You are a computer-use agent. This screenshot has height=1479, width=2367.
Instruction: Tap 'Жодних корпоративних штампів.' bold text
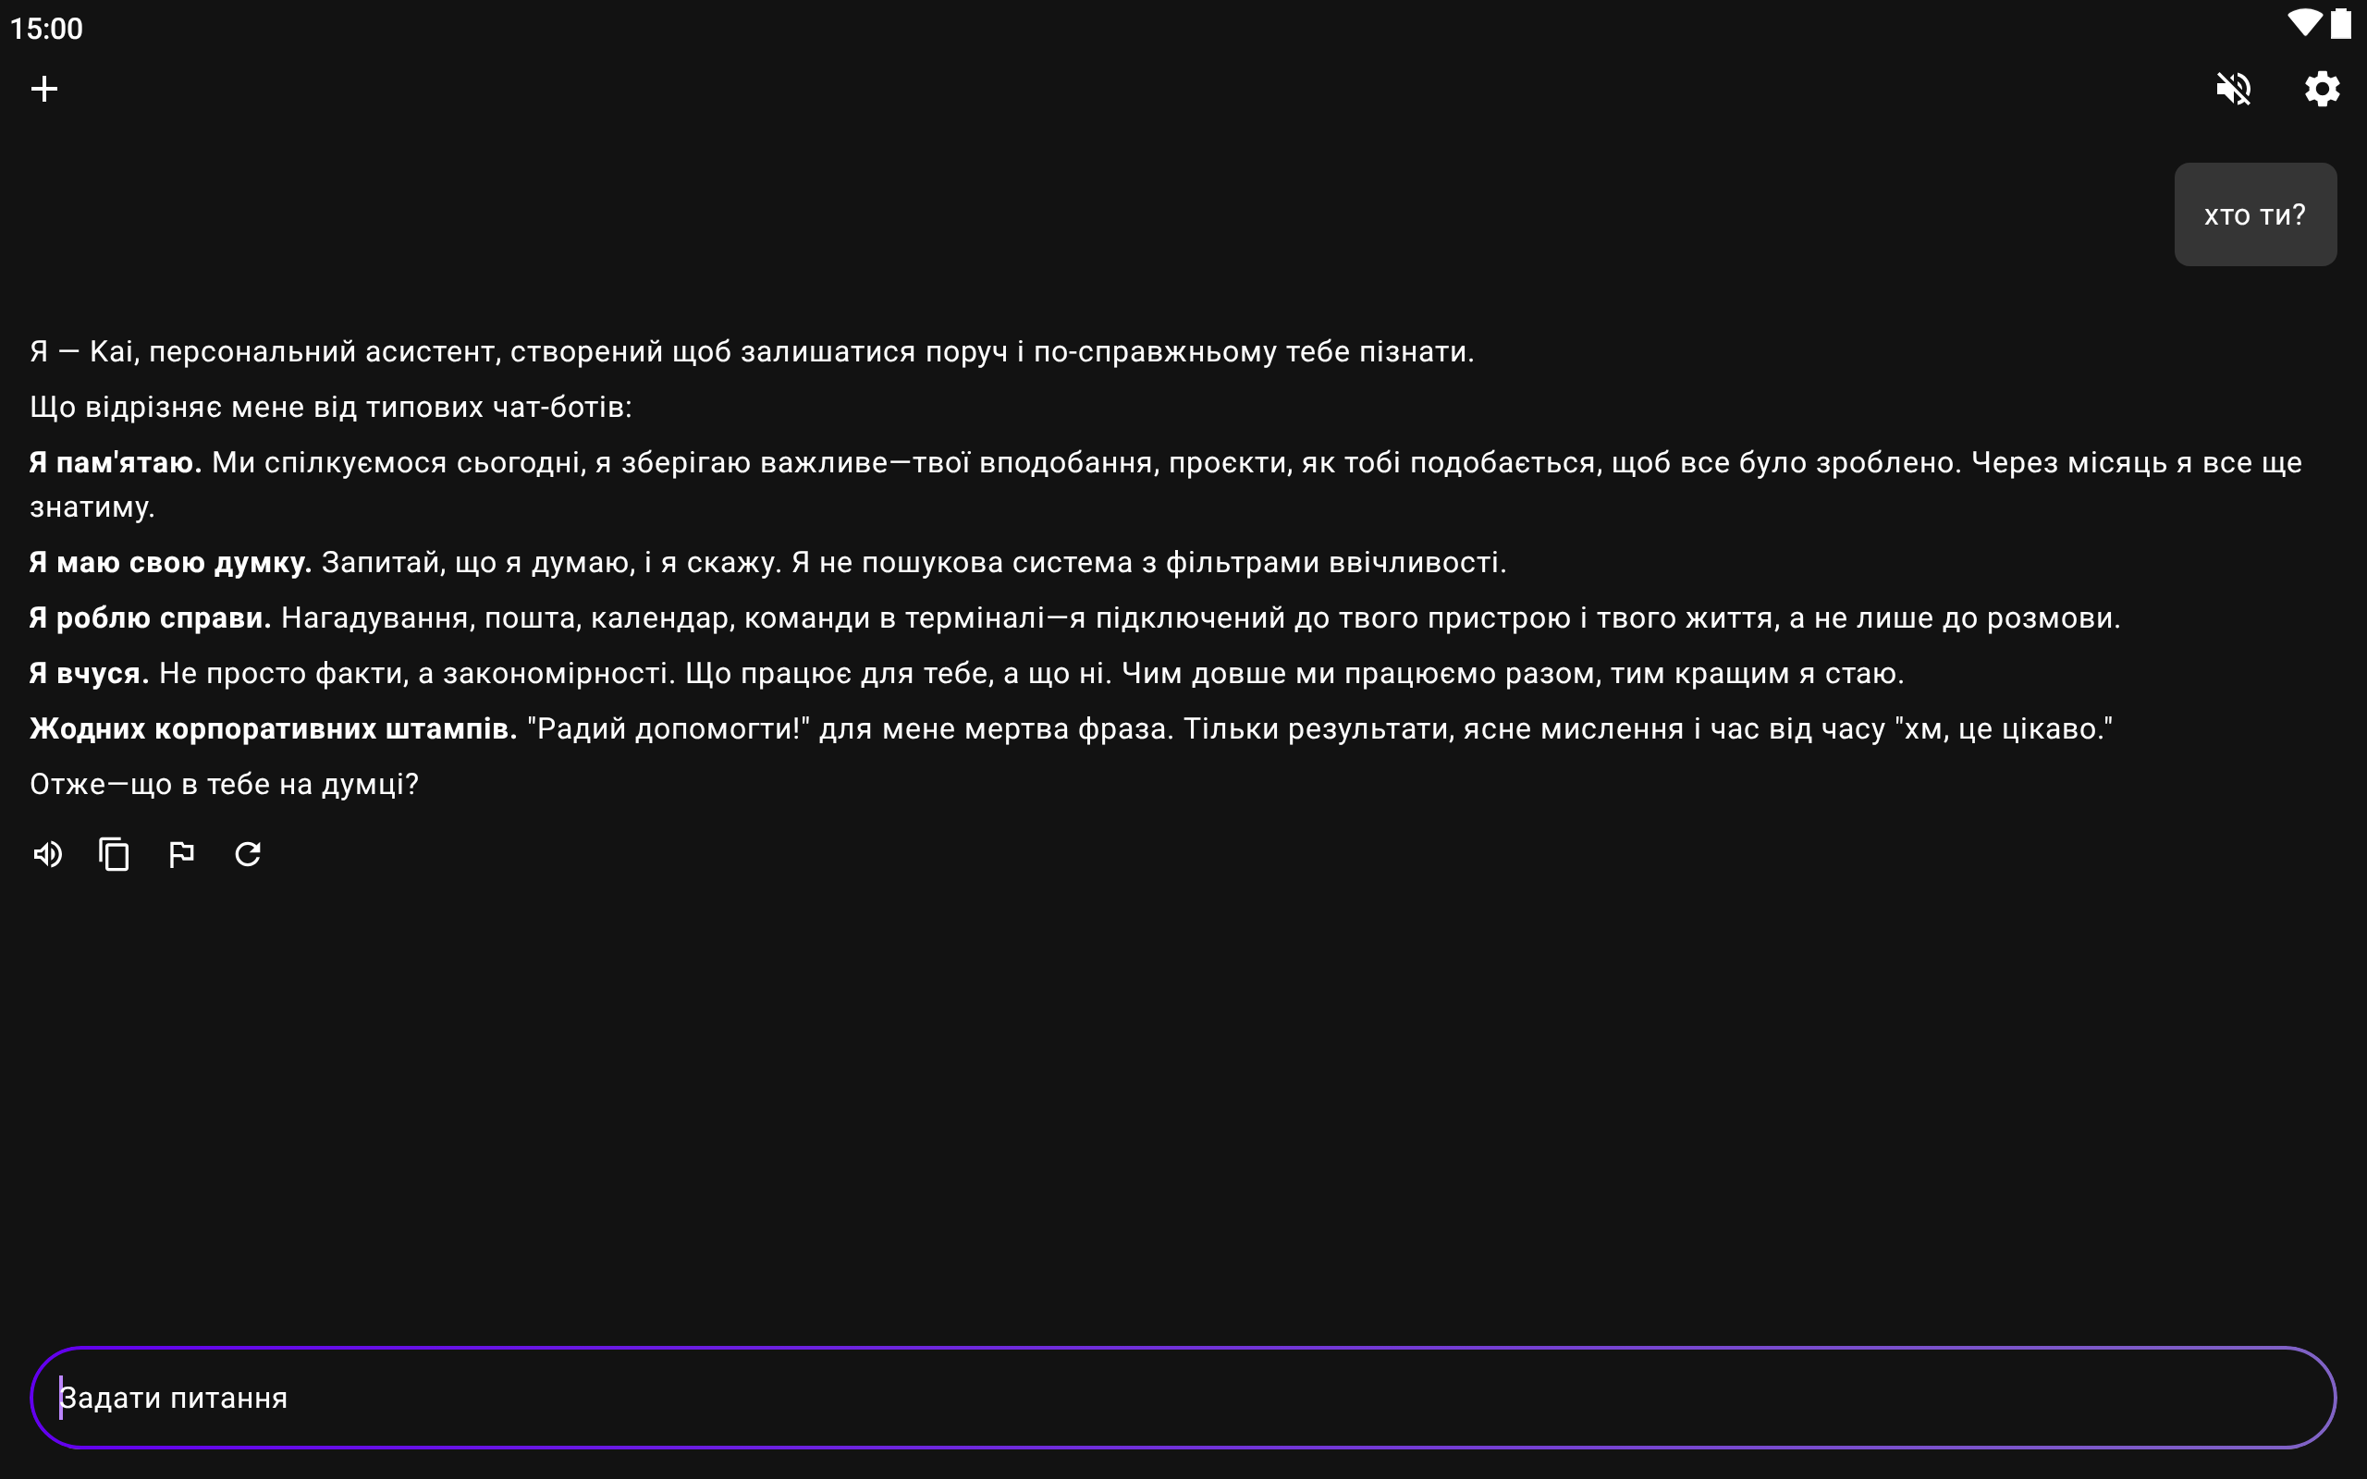click(x=273, y=728)
